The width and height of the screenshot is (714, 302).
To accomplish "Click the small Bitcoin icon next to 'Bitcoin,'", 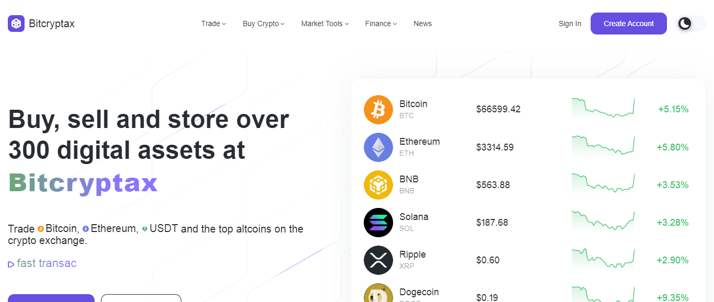I will click(x=42, y=229).
